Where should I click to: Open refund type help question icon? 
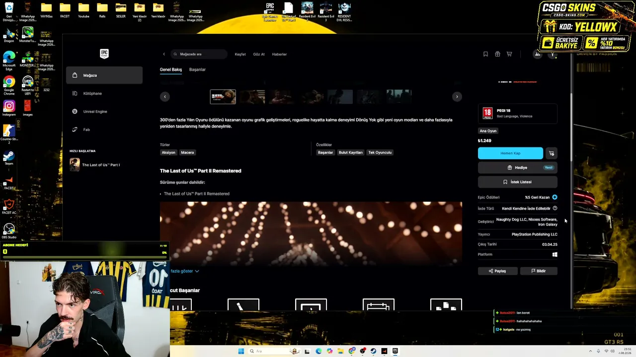coord(555,208)
